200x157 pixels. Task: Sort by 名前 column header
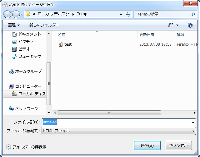(61, 35)
